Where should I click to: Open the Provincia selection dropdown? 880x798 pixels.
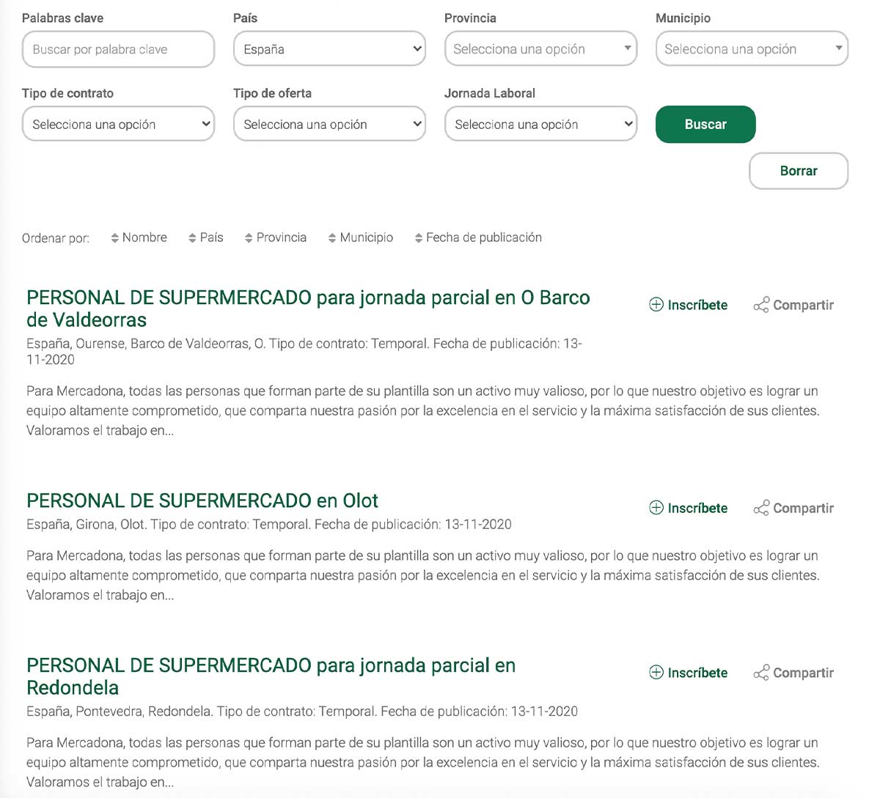coord(540,49)
